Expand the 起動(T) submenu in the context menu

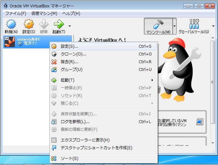point(104,80)
